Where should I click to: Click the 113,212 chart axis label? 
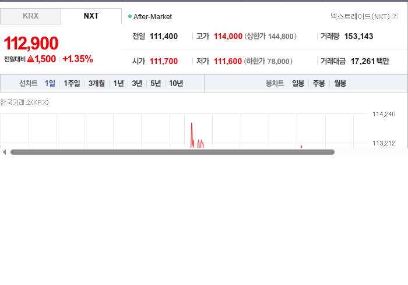384,143
